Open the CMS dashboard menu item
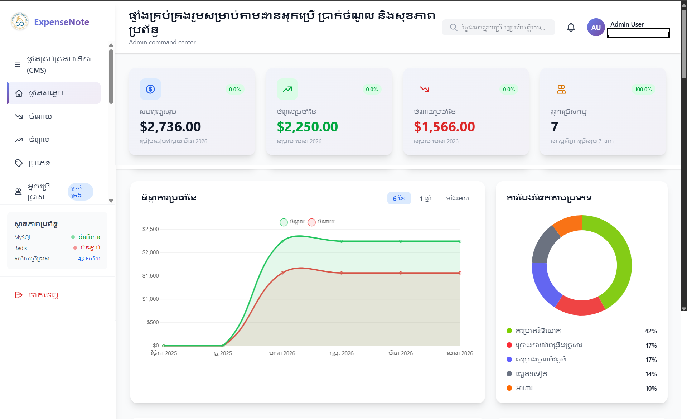The height and width of the screenshot is (419, 687). 54,64
